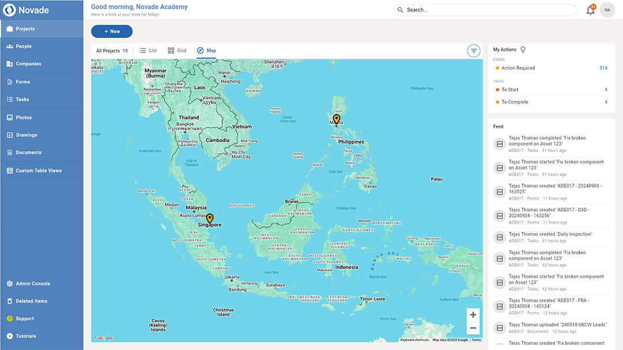Click the New project button
The width and height of the screenshot is (623, 350).
112,31
